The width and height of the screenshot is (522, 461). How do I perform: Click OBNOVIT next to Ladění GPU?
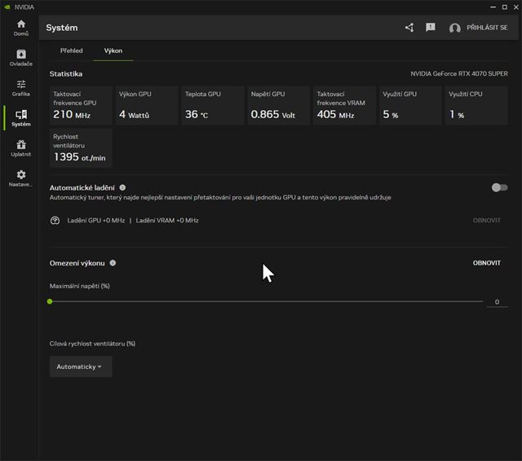(486, 221)
